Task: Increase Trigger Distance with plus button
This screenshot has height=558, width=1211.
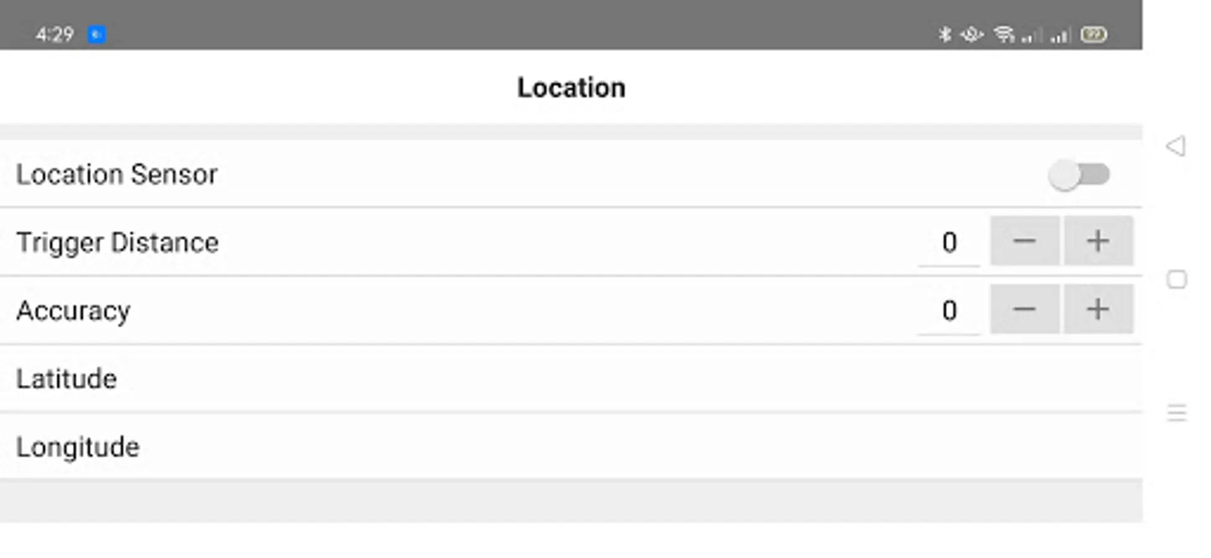Action: click(1098, 241)
